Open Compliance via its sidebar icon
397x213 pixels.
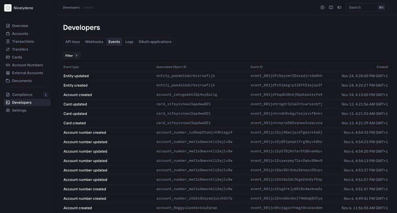(x=8, y=95)
